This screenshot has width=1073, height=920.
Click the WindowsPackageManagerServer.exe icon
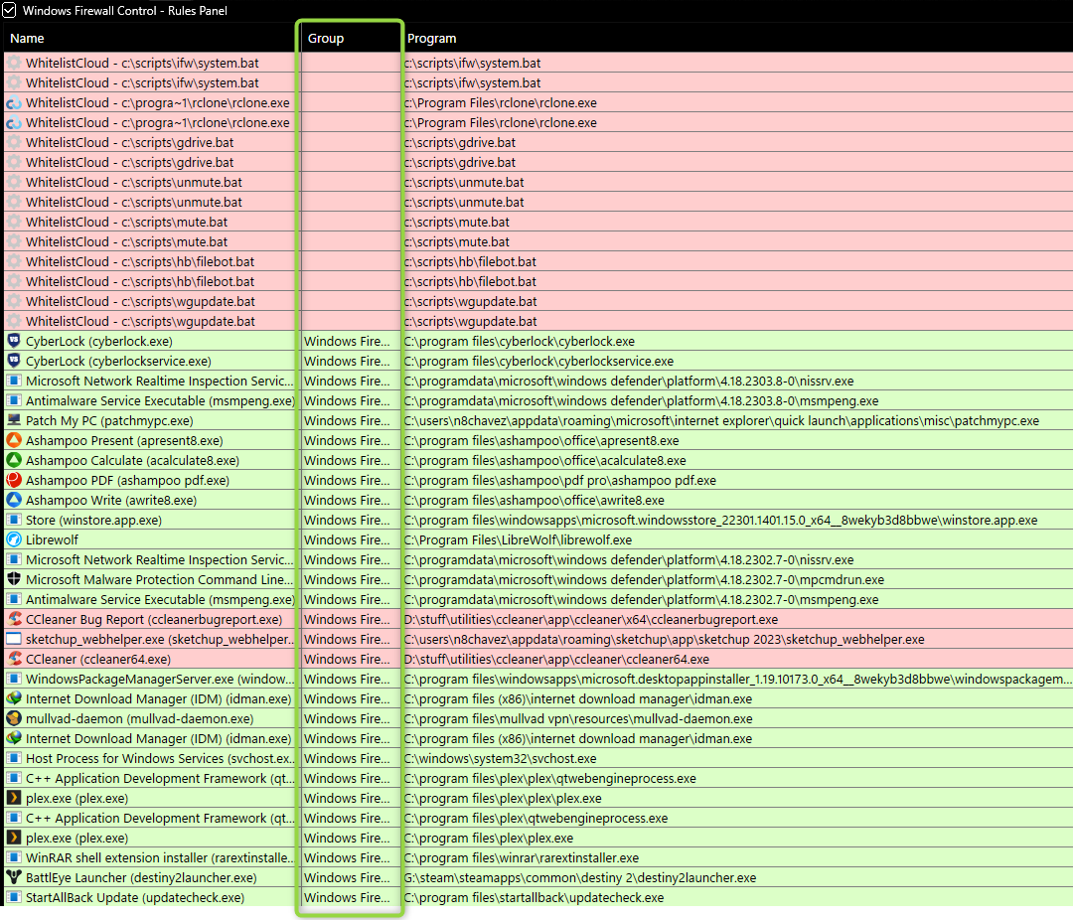click(14, 679)
